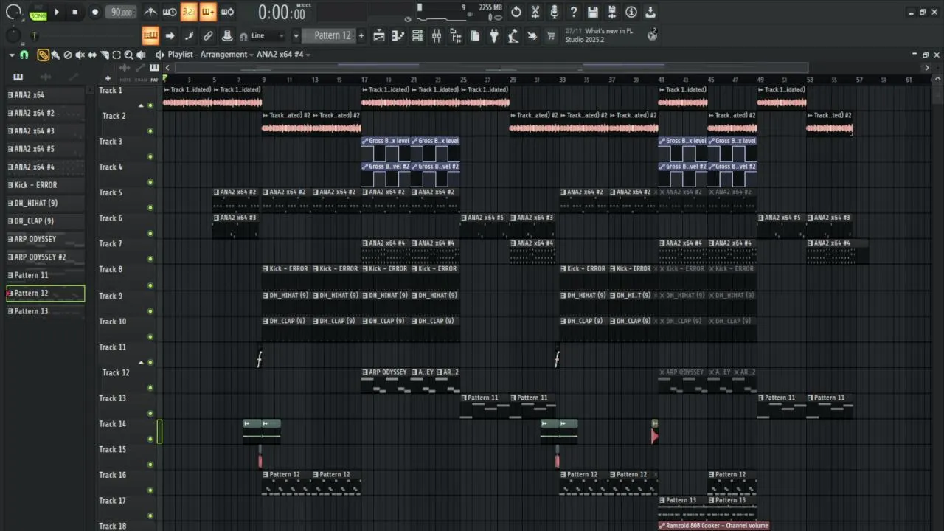Select the Delete tool icon

[x=68, y=55]
